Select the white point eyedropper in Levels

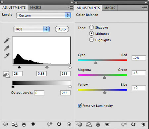point(7,56)
